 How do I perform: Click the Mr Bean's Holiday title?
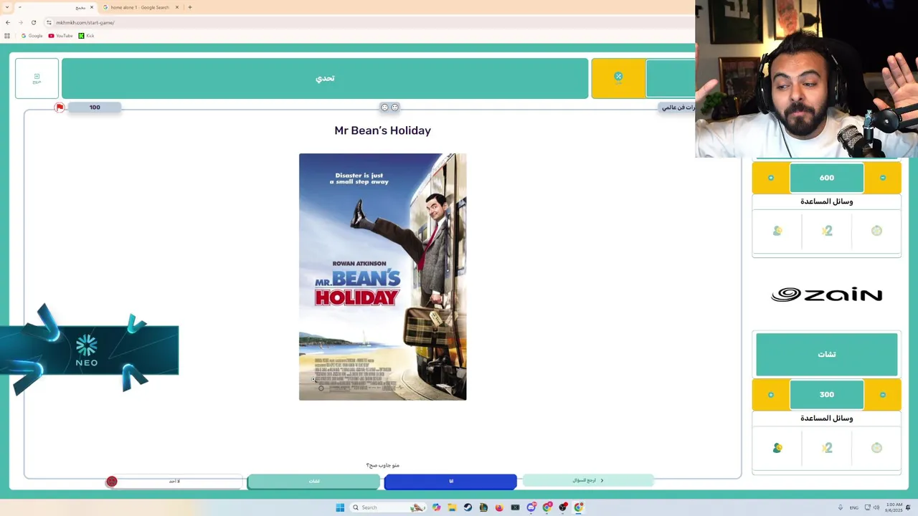pyautogui.click(x=382, y=130)
